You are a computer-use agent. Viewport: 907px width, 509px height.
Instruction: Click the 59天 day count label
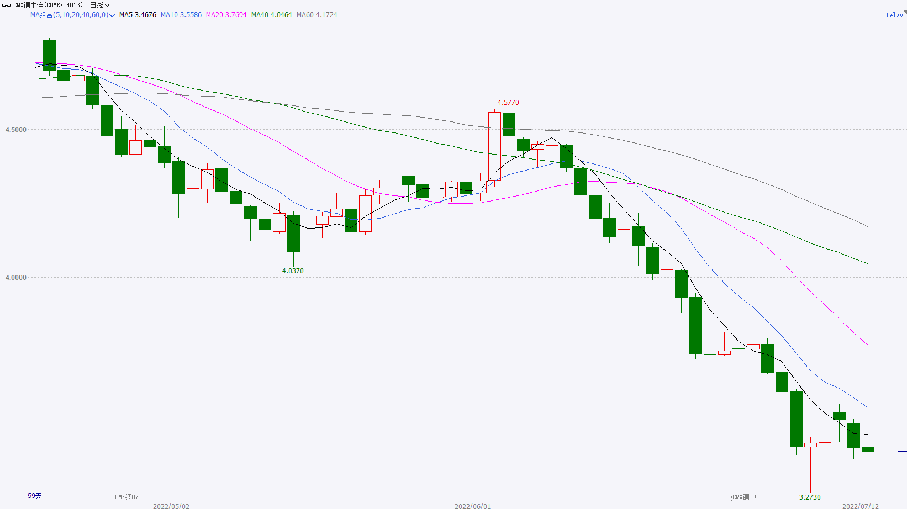(x=35, y=496)
